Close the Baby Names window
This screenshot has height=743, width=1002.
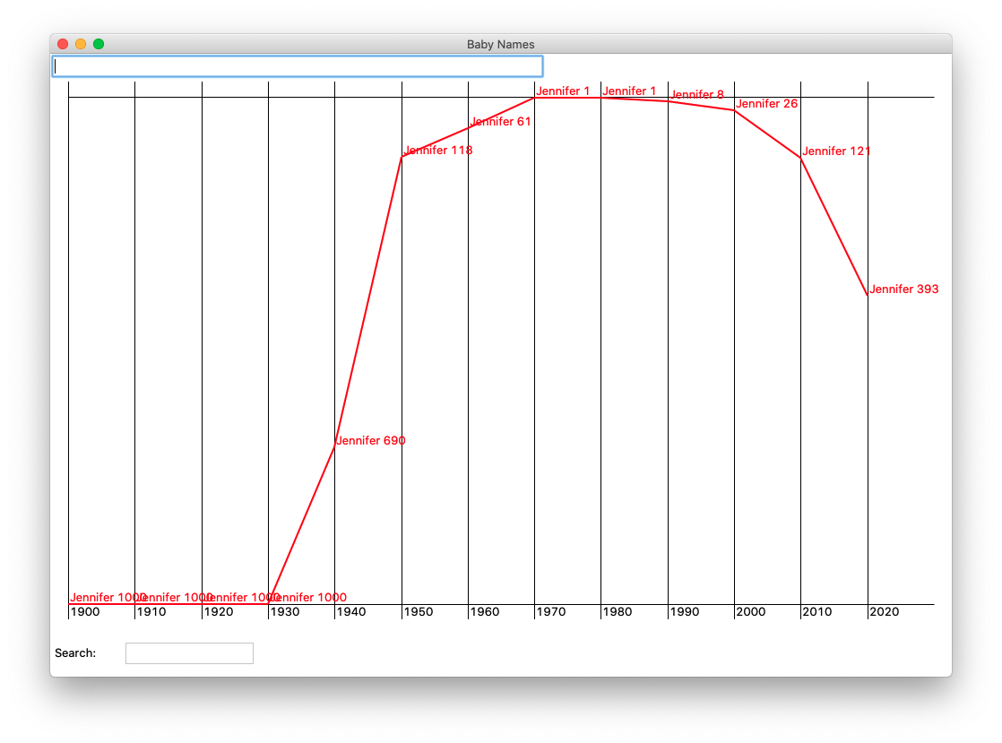click(x=63, y=44)
